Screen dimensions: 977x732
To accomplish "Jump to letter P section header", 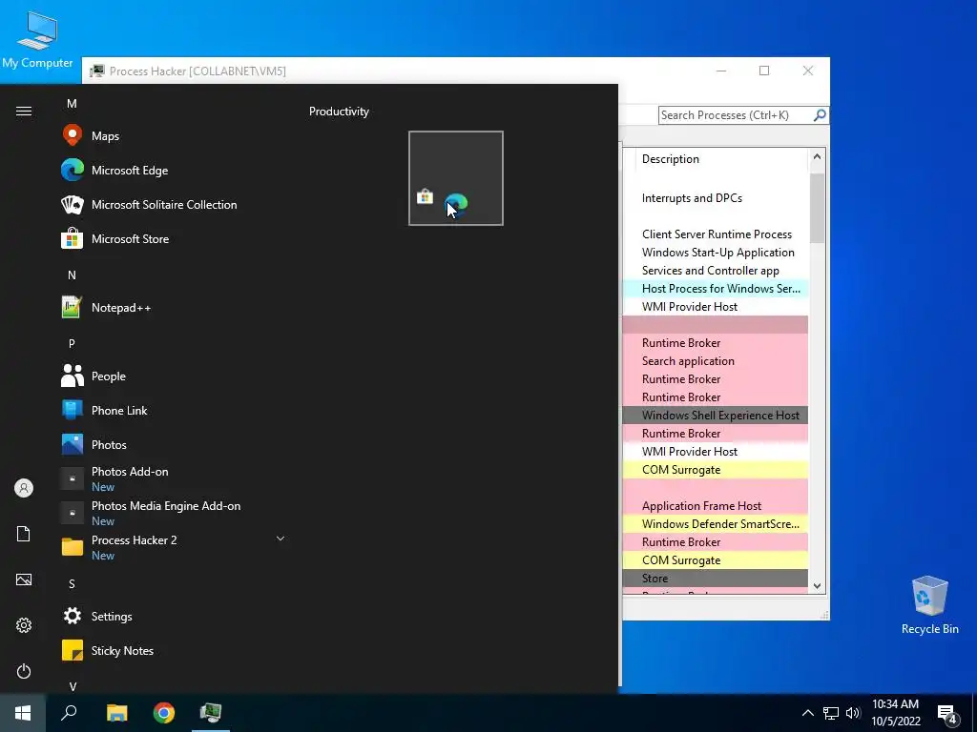I will point(72,343).
